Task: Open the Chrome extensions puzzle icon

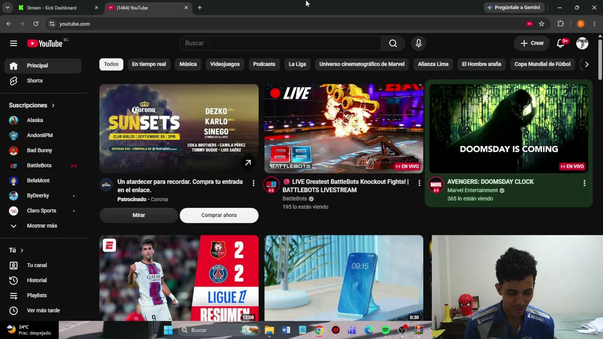Action: click(x=561, y=24)
